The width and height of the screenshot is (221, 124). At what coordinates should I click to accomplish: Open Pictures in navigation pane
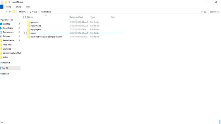click(6, 36)
